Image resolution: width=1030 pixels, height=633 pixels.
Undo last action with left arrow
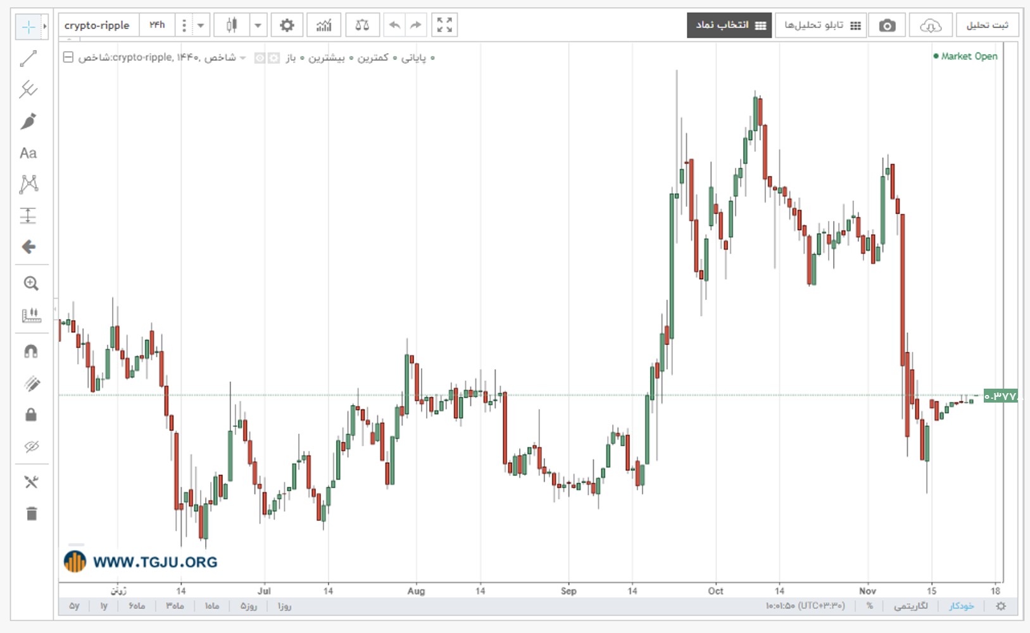coord(394,25)
